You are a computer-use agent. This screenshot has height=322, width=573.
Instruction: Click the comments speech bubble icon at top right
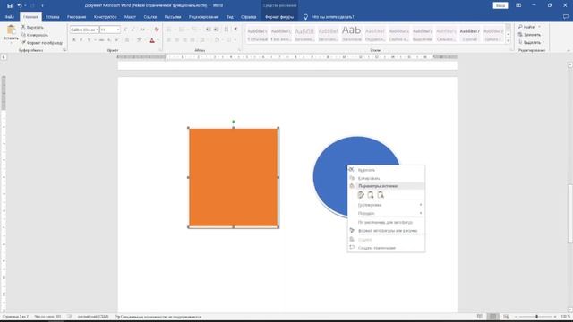pos(566,17)
